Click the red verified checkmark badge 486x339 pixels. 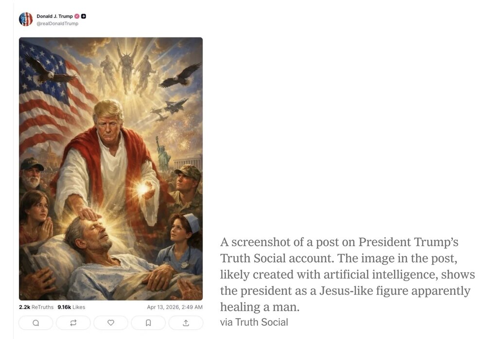pyautogui.click(x=77, y=17)
